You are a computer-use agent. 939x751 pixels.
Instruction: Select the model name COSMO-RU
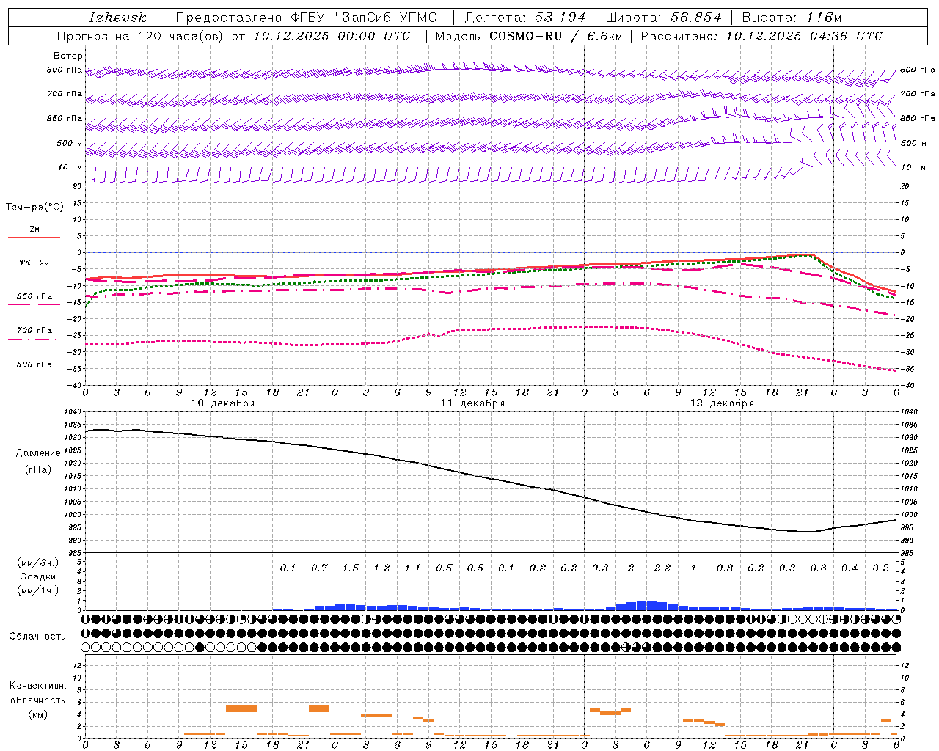[x=526, y=36]
